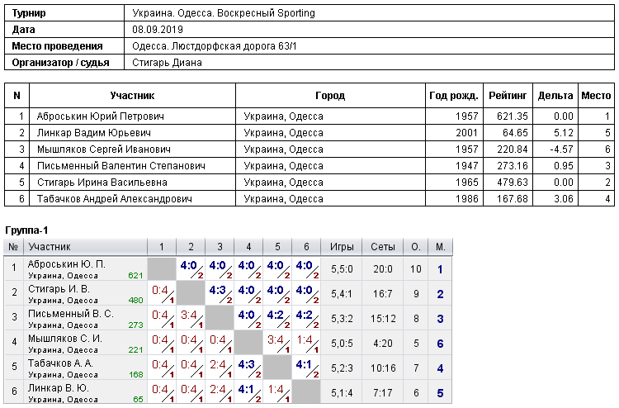619x408 pixels.
Task: Click score 4:1 in Линкар's row
Action: point(246,390)
